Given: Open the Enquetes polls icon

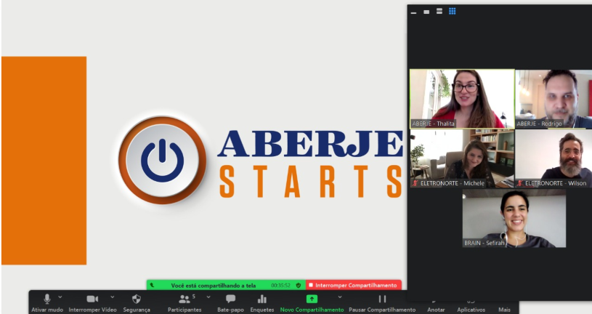Looking at the screenshot, I should click(262, 299).
